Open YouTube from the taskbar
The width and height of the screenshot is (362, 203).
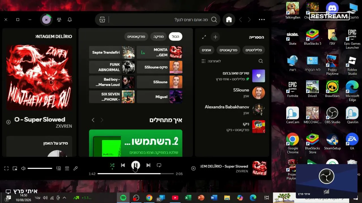[x=175, y=198]
